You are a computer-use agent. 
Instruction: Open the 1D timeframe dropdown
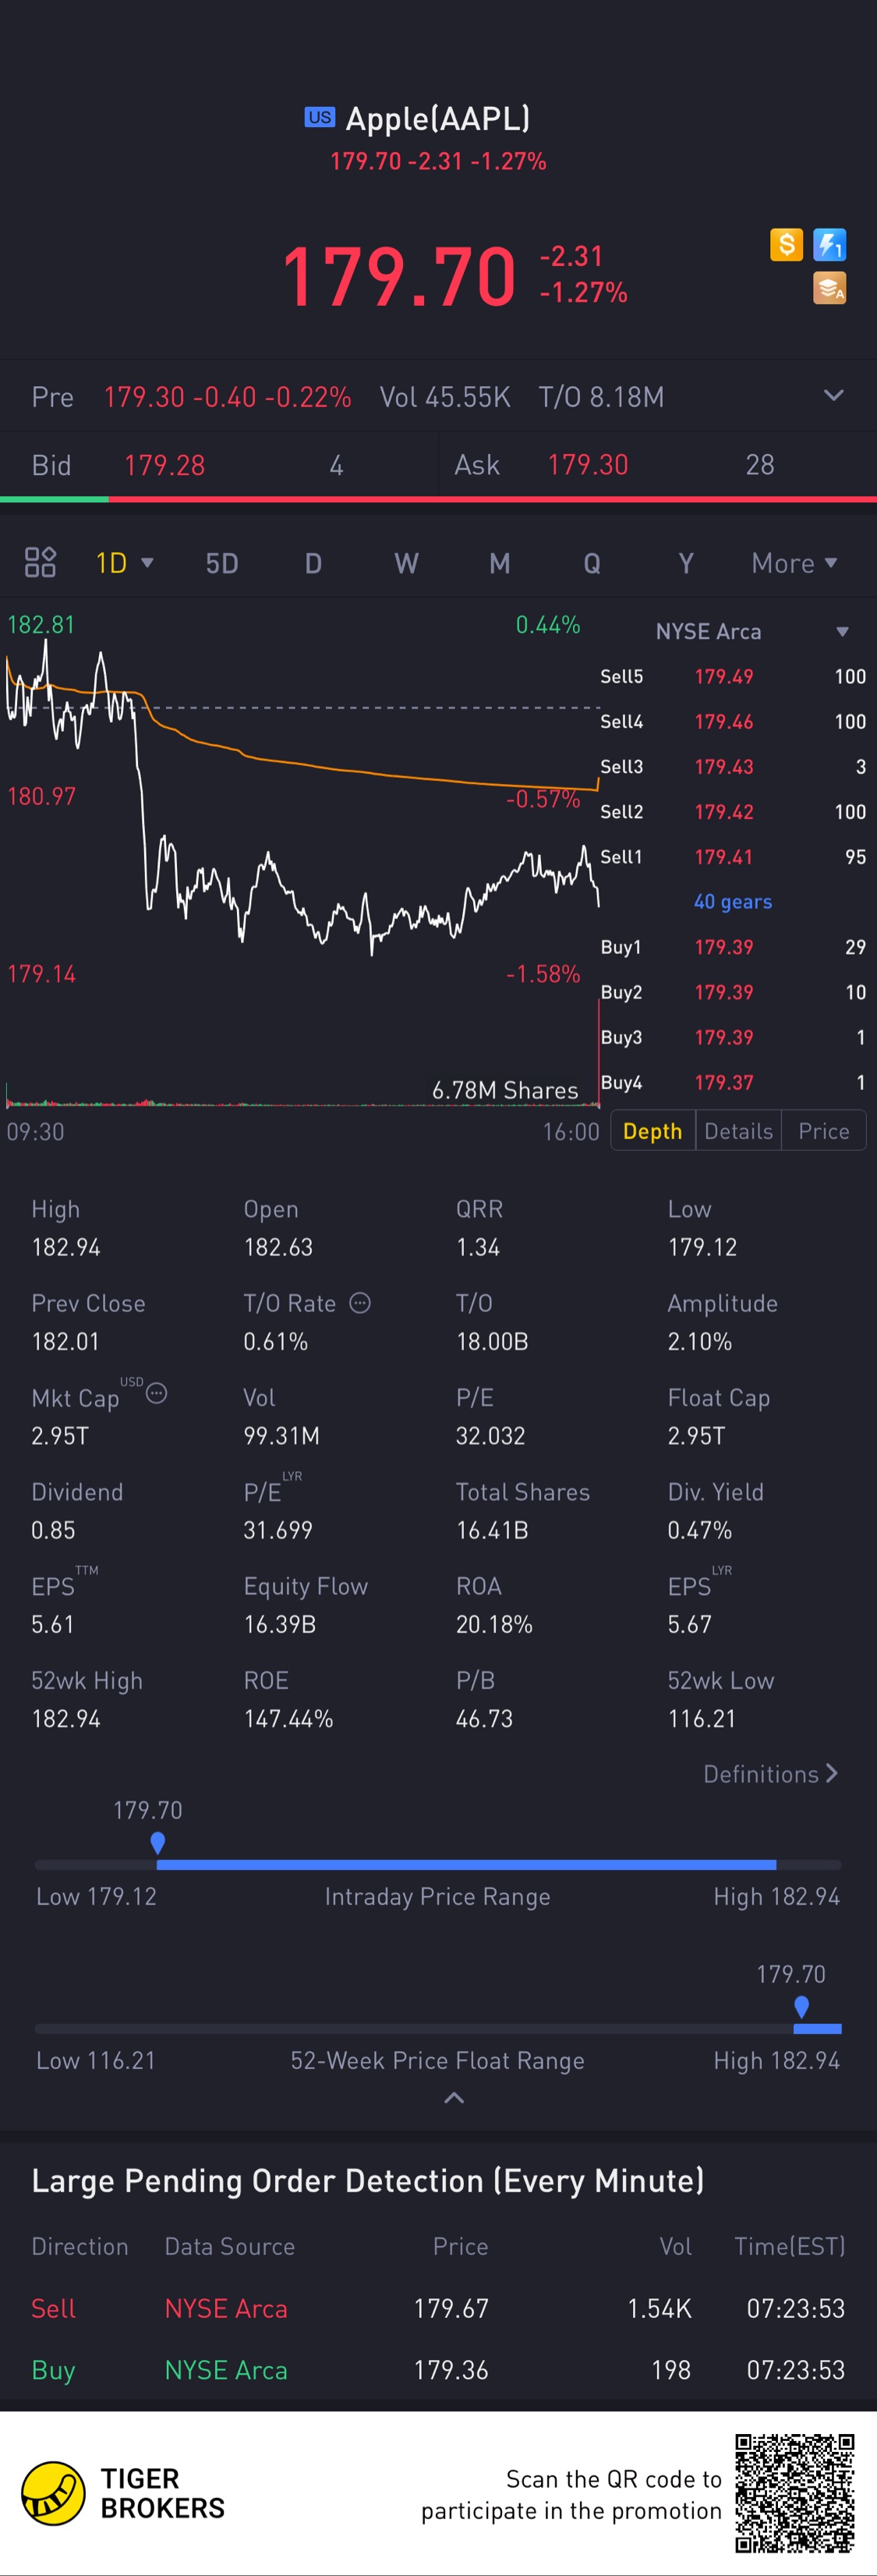coord(124,563)
